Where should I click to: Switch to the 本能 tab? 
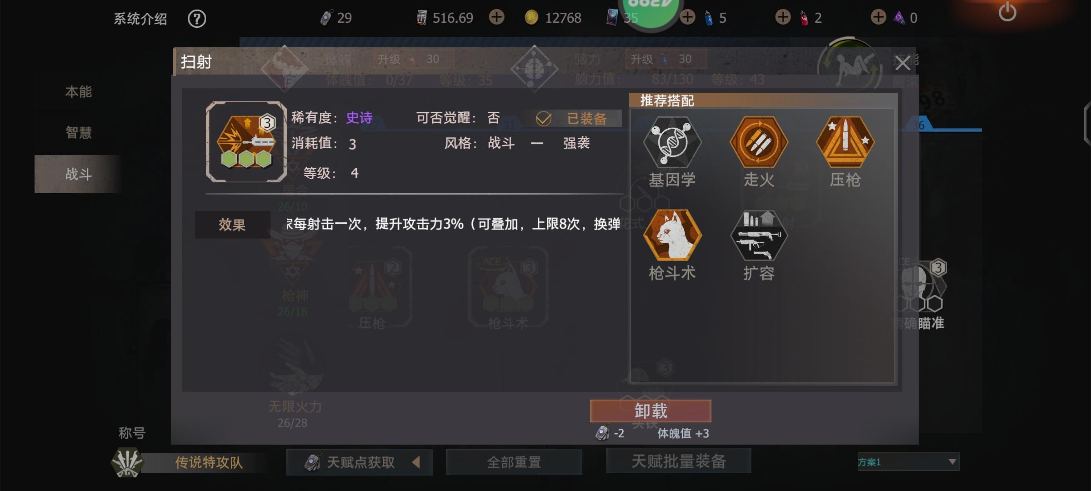pos(78,92)
